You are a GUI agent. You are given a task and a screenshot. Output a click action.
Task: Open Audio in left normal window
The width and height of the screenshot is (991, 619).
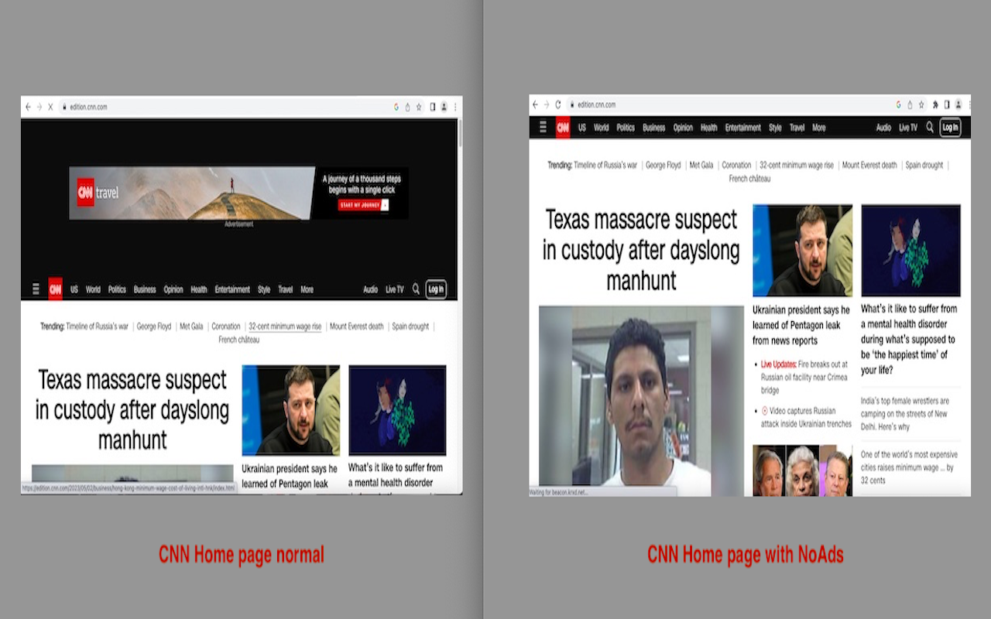(371, 289)
